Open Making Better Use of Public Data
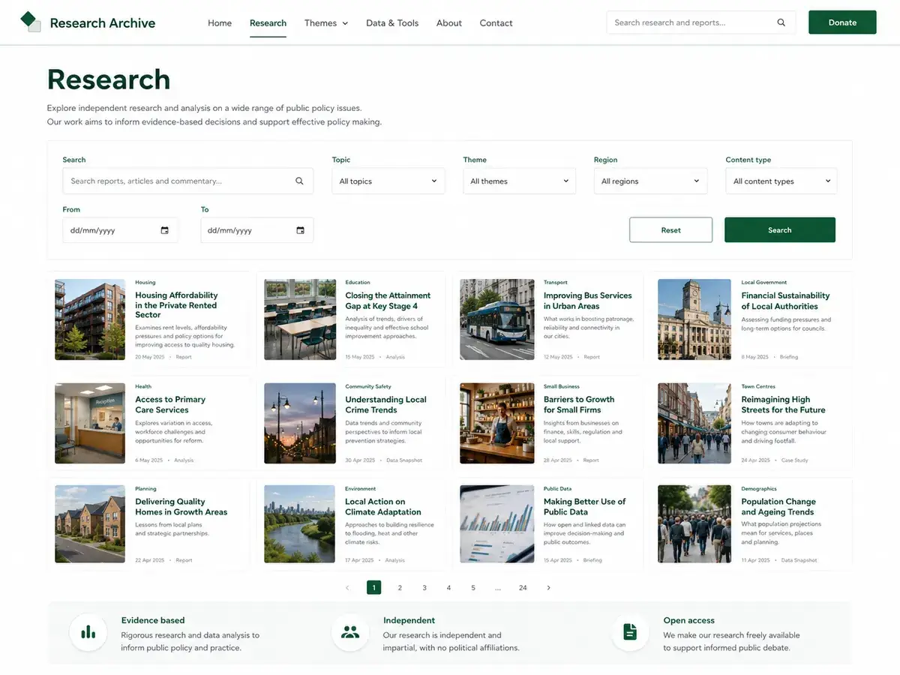The width and height of the screenshot is (900, 675). 584,507
